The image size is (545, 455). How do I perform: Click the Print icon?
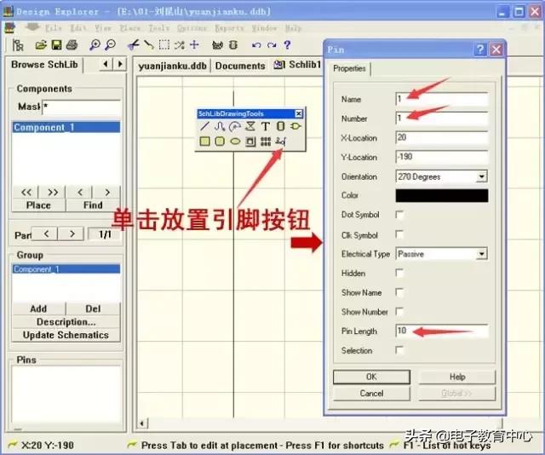(72, 45)
